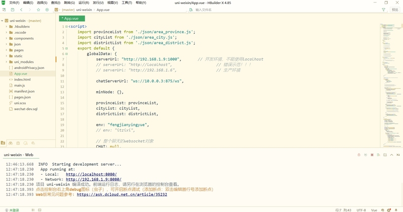Click the fifth icon in sidebar bottom bar
The width and height of the screenshot is (403, 212).
[33, 143]
